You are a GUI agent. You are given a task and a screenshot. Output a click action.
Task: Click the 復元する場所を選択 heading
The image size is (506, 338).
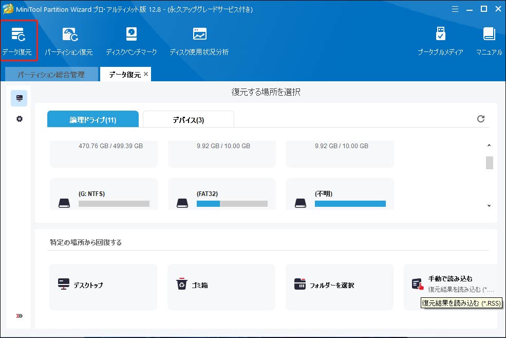[x=266, y=92]
